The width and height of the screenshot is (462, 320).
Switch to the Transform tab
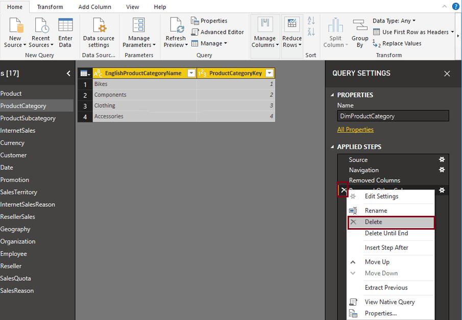pos(50,7)
